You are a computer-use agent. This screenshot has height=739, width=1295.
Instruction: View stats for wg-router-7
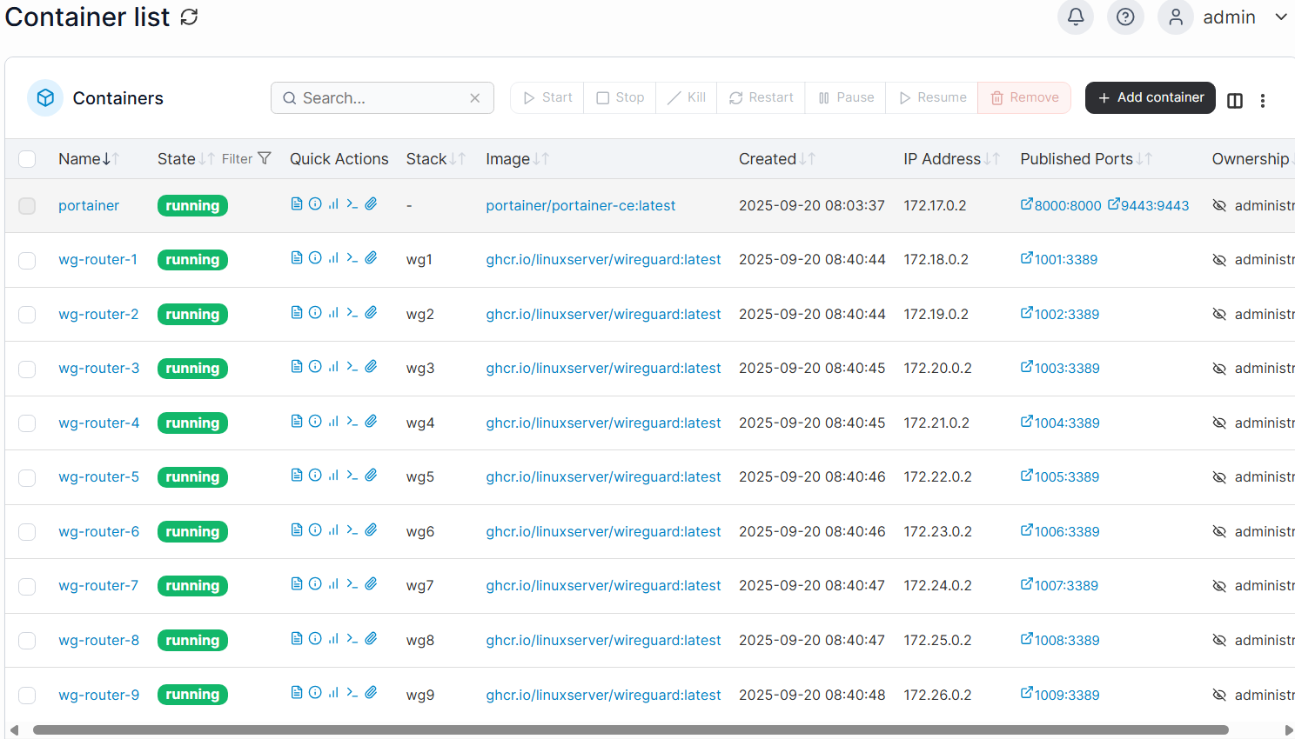pyautogui.click(x=333, y=583)
